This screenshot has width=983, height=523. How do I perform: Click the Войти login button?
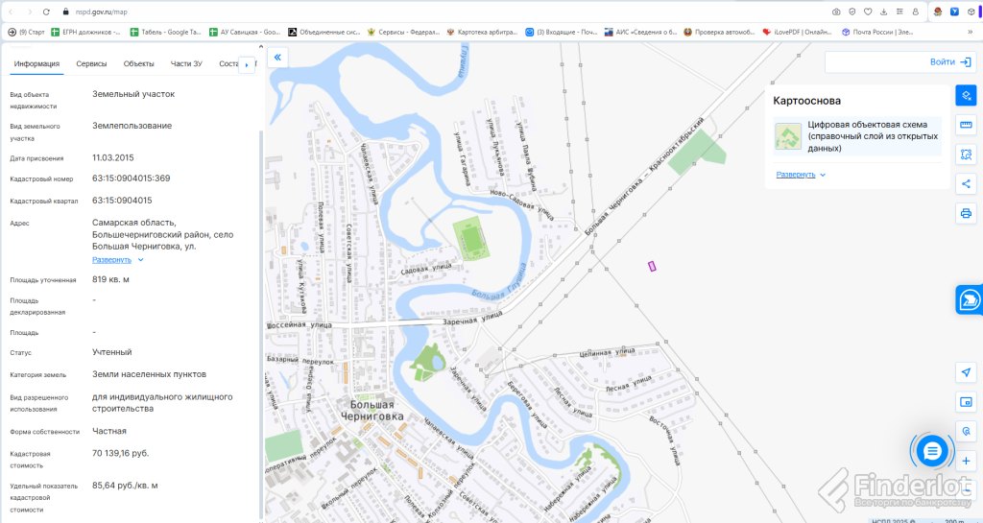click(x=950, y=62)
